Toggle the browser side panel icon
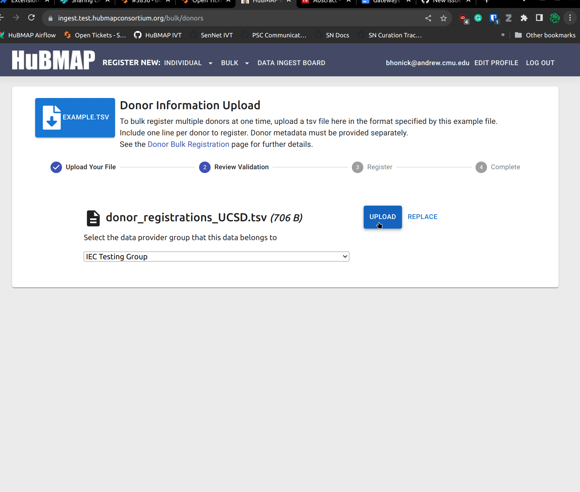This screenshot has height=492, width=580. tap(539, 18)
